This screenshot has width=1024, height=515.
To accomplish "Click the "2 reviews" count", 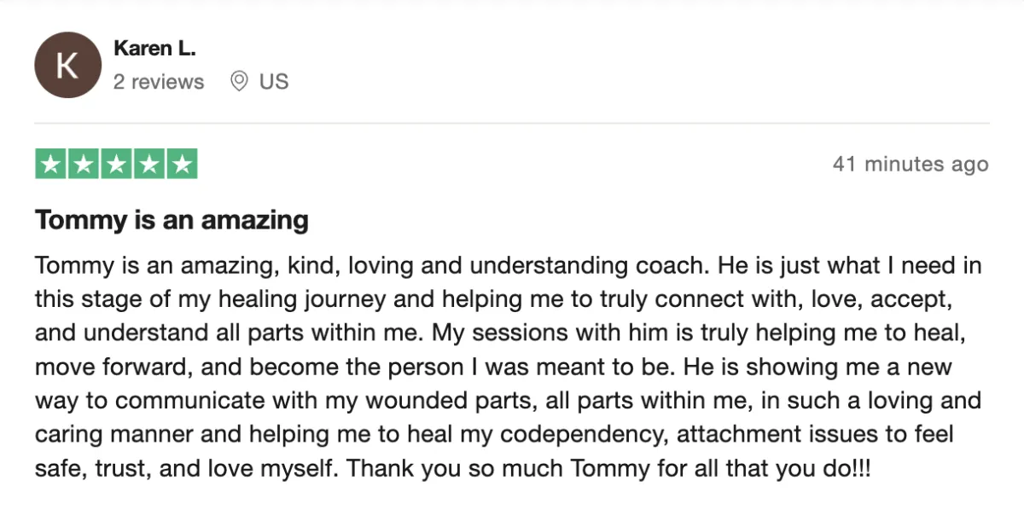I will click(x=159, y=82).
